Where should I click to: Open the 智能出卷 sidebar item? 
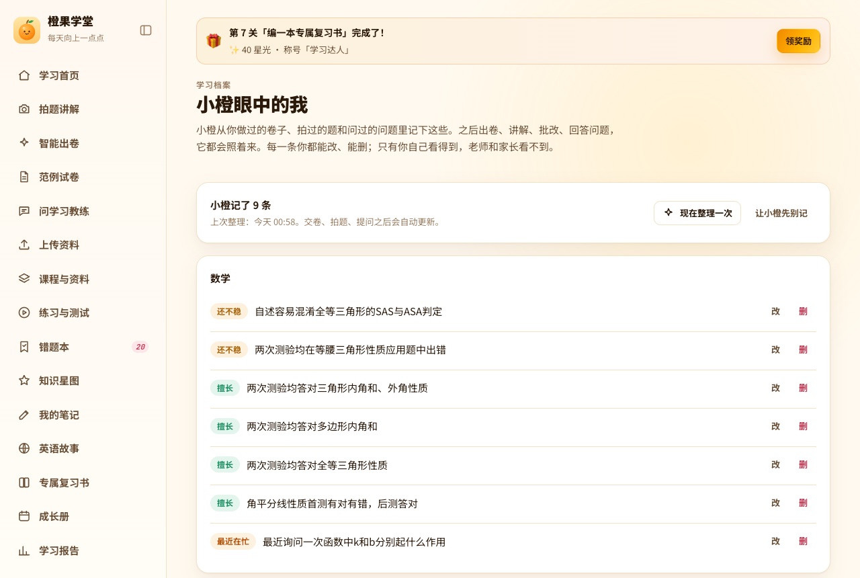[x=83, y=143]
